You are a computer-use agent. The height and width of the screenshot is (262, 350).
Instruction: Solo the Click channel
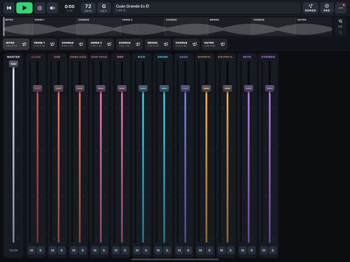coord(40,250)
